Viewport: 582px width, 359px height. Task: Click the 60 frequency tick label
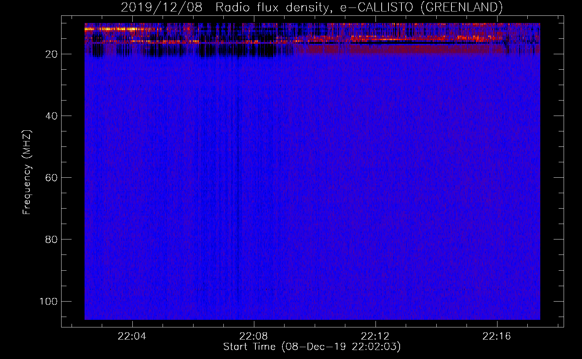coord(51,178)
